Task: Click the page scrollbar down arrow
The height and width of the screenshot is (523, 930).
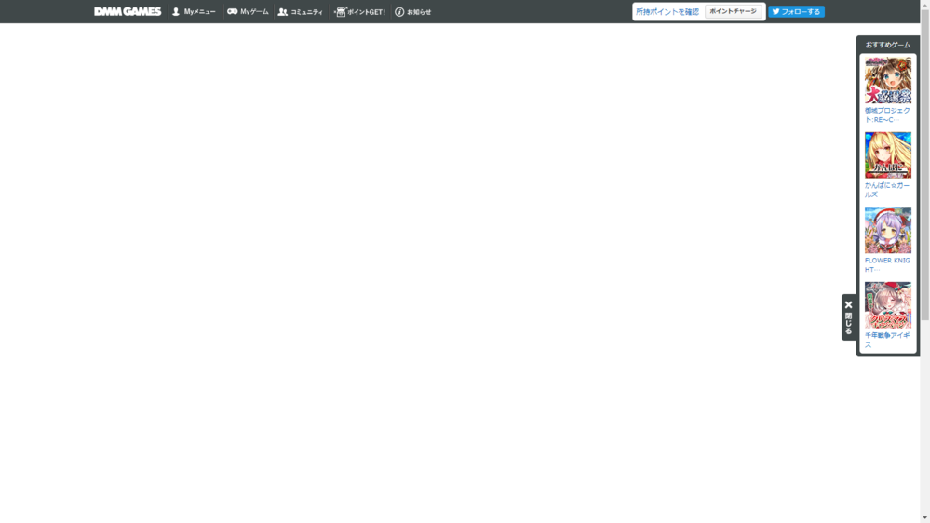Action: [924, 517]
